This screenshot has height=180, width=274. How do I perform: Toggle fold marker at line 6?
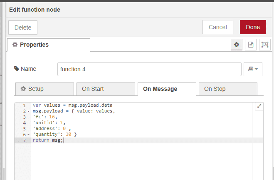29,135
